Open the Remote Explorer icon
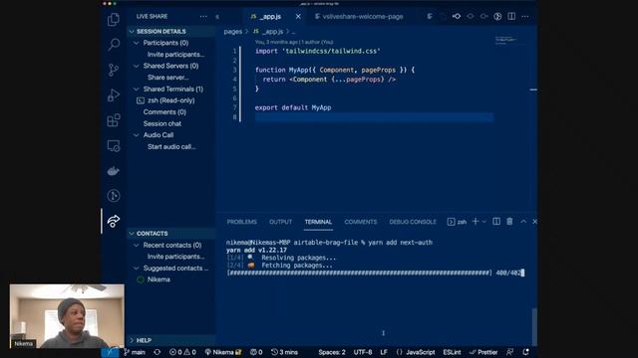This screenshot has width=638, height=358. click(x=114, y=145)
